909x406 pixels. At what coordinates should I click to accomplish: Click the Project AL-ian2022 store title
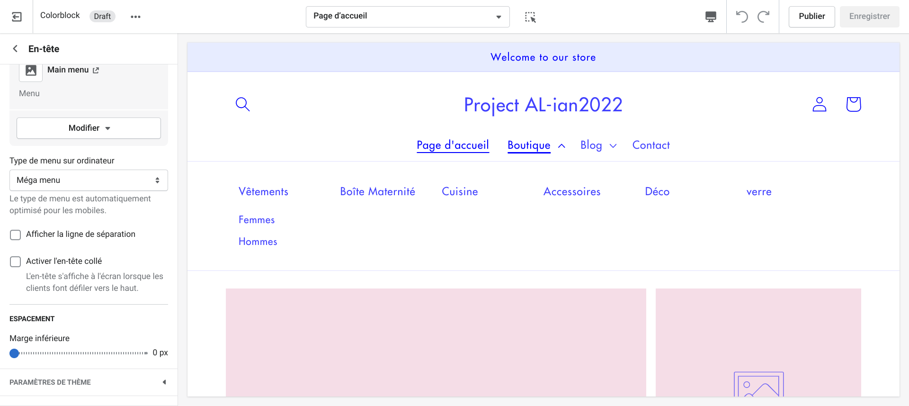click(x=543, y=105)
